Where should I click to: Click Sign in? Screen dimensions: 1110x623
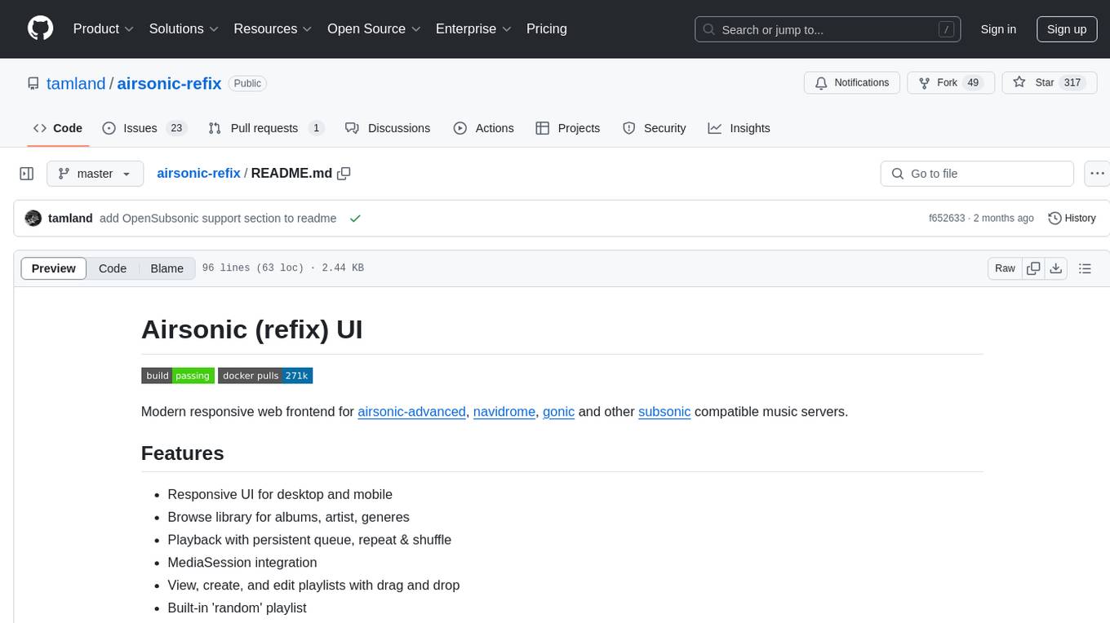[x=998, y=29]
